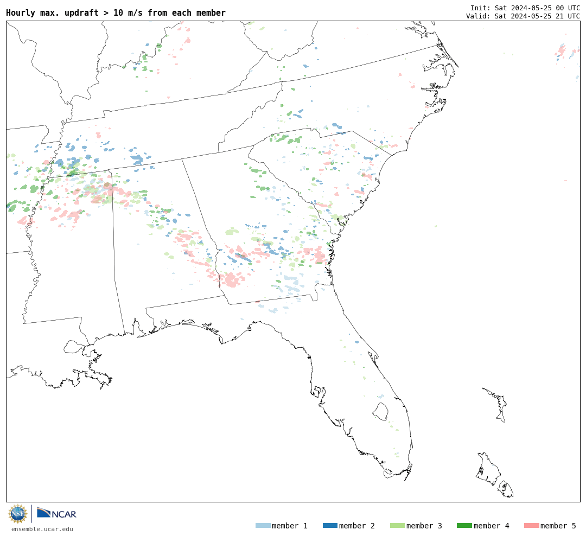Screen dimensions: 586x536
Task: Select the 'member 4' legend label
Action: click(492, 526)
